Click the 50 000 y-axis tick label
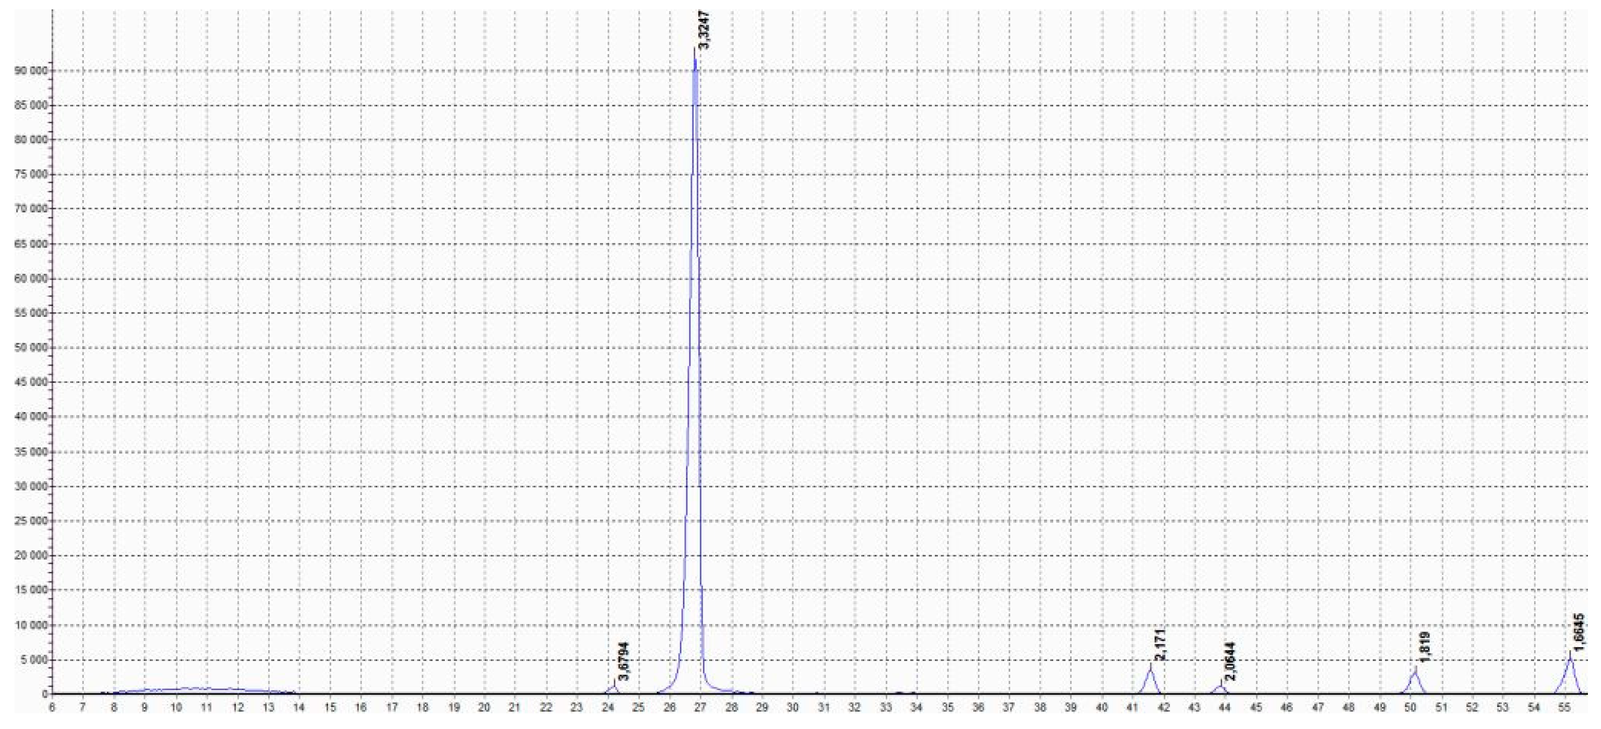This screenshot has width=1601, height=729. (x=31, y=348)
